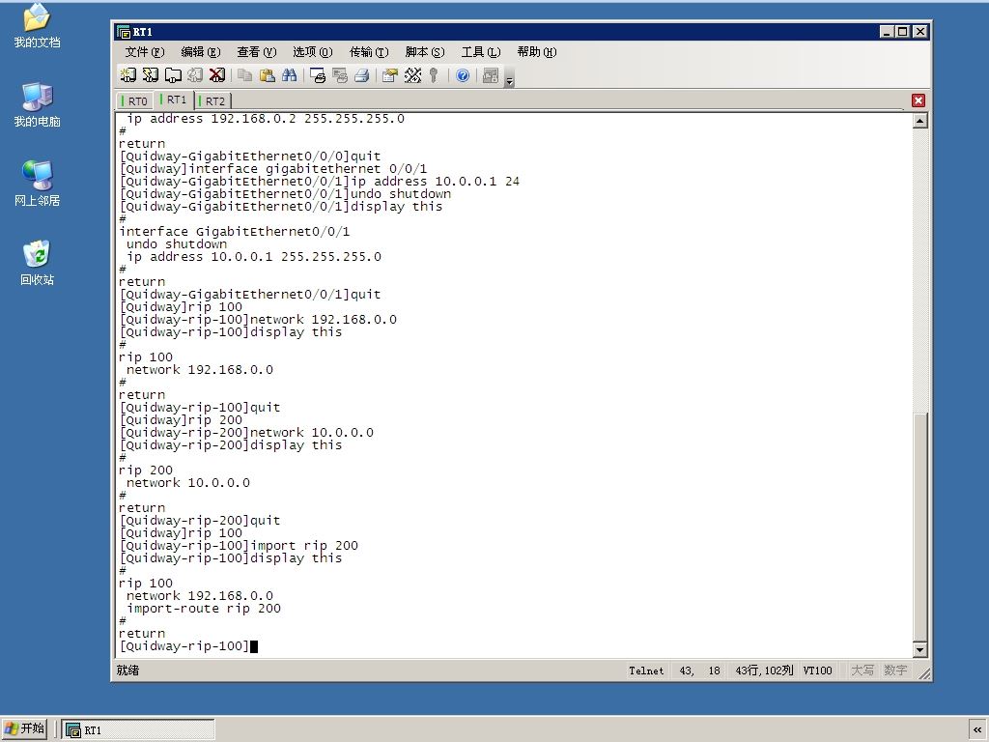Click '[Quidway-rip-200]network 10.0.0.0' command line

[x=246, y=433]
